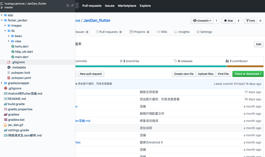The width and height of the screenshot is (265, 157).
Task: Click the hello.dart file icon
Action: click(x=13, y=46)
